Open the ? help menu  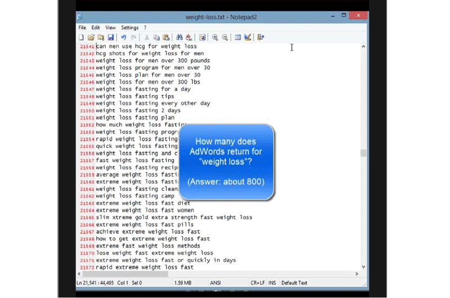click(x=145, y=28)
